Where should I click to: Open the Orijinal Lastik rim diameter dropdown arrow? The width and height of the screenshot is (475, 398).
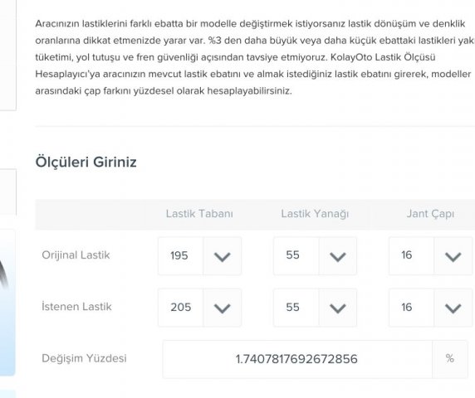click(x=453, y=256)
